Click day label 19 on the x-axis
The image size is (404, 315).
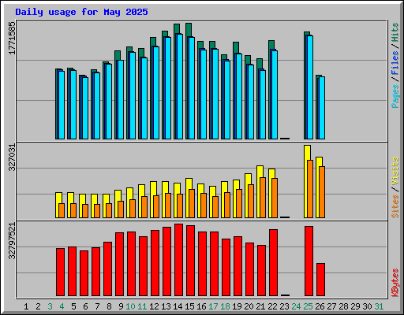point(237,306)
